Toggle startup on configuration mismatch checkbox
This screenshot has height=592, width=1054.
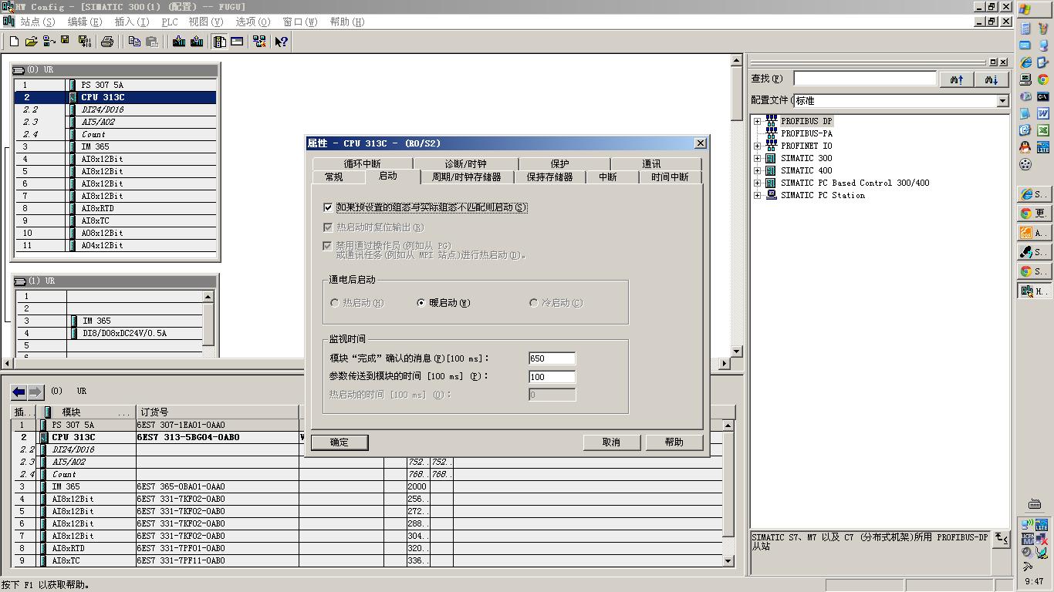click(x=328, y=207)
